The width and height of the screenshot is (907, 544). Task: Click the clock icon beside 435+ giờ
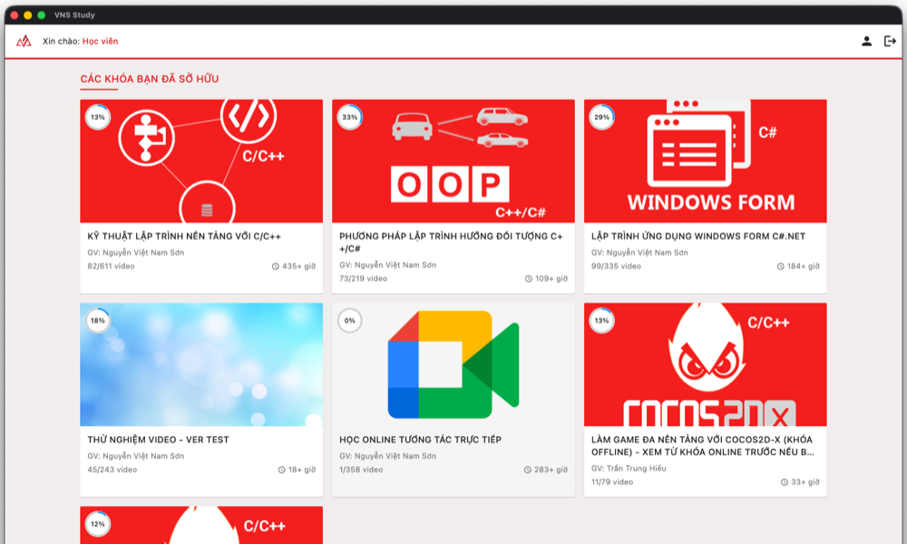(x=276, y=267)
